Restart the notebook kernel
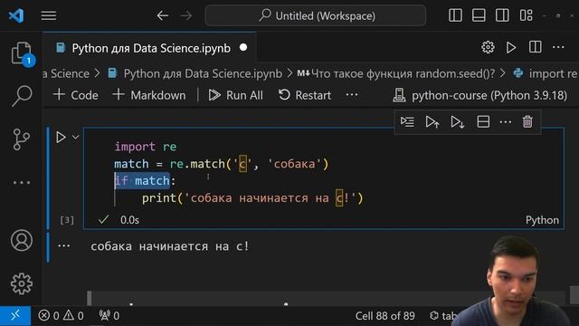The width and height of the screenshot is (579, 326). pyautogui.click(x=305, y=95)
